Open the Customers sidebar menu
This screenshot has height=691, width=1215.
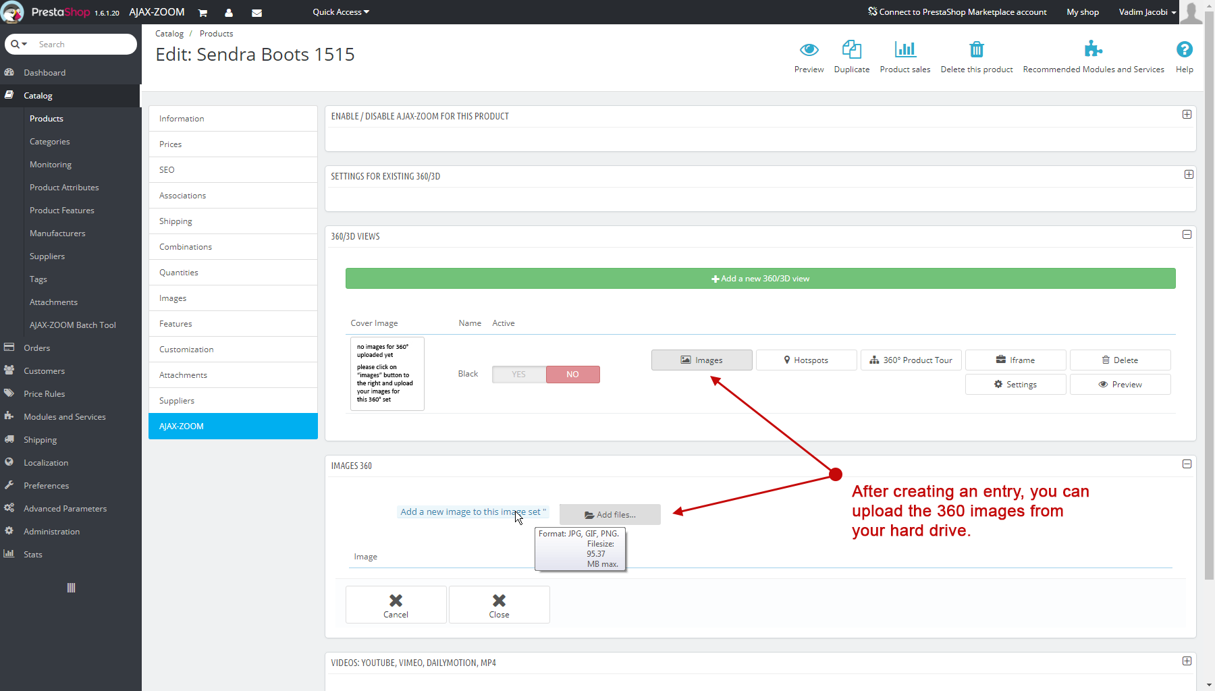[x=70, y=371]
